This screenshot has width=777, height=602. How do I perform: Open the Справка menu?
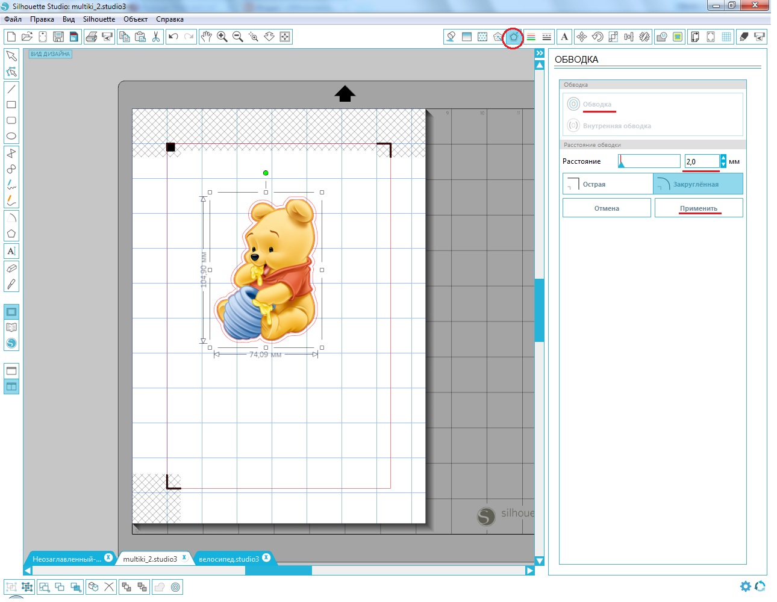[x=170, y=19]
